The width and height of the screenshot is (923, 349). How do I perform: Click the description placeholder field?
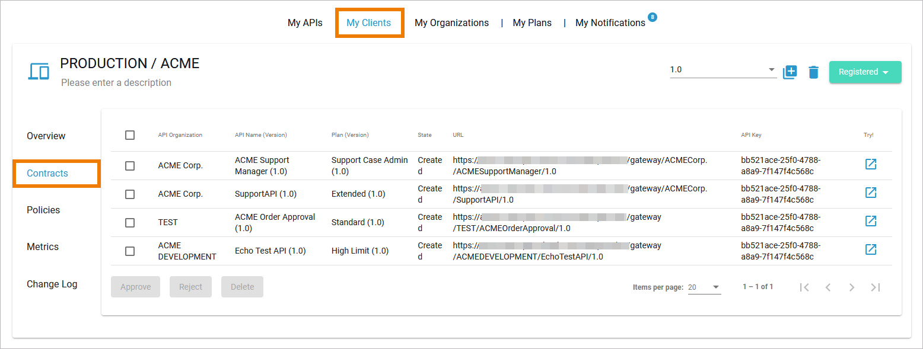click(116, 82)
